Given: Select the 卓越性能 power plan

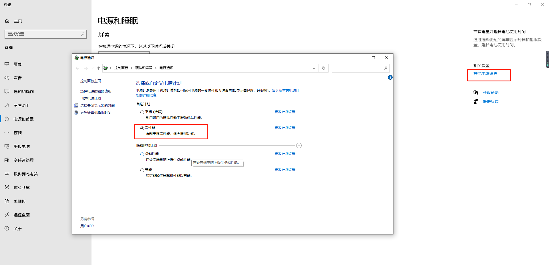Looking at the screenshot, I should tap(142, 154).
